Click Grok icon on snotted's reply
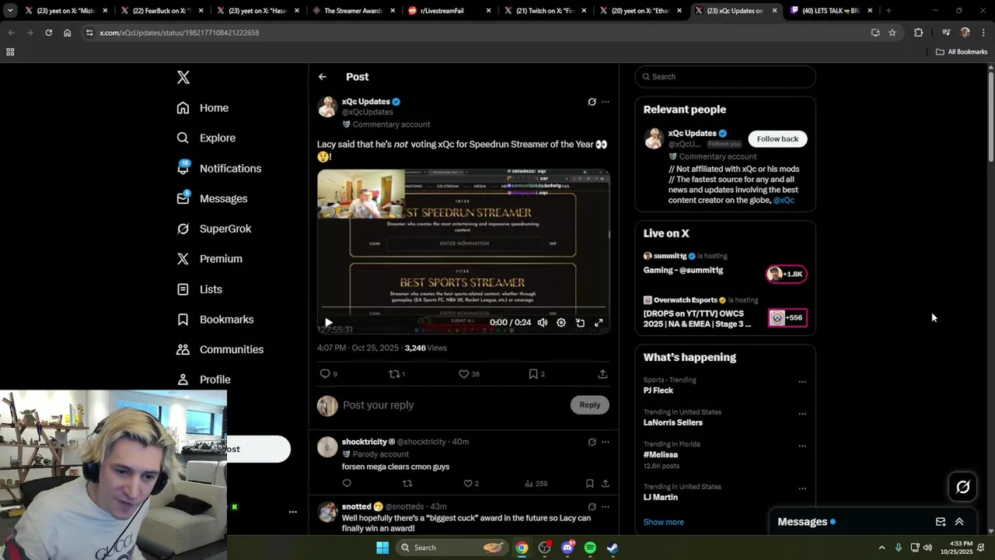 point(592,507)
